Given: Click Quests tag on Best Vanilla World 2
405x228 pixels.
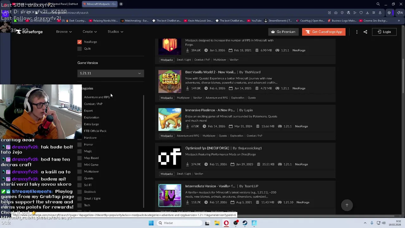Looking at the screenshot, I should 252,98.
